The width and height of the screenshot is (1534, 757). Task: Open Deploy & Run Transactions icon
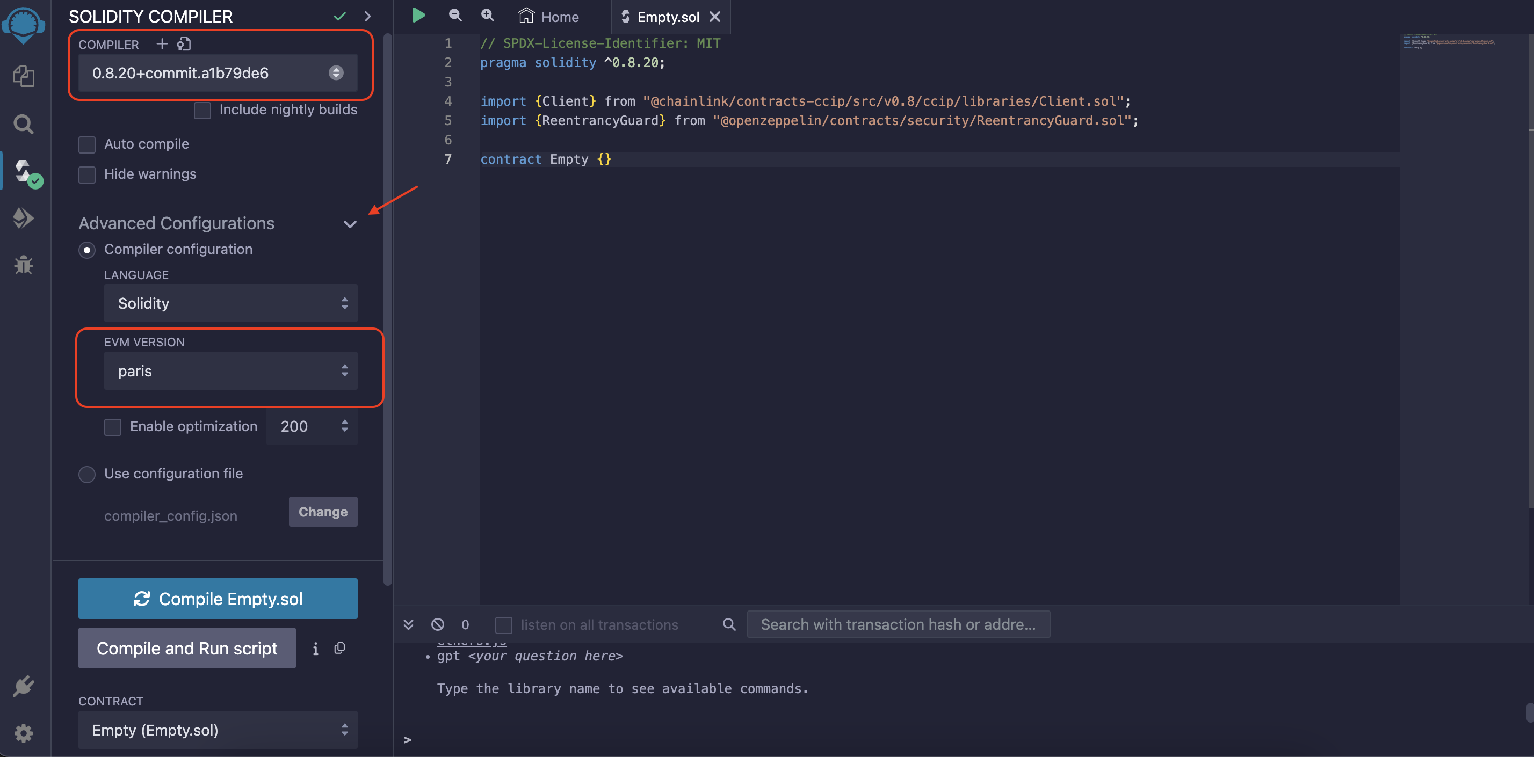(23, 218)
